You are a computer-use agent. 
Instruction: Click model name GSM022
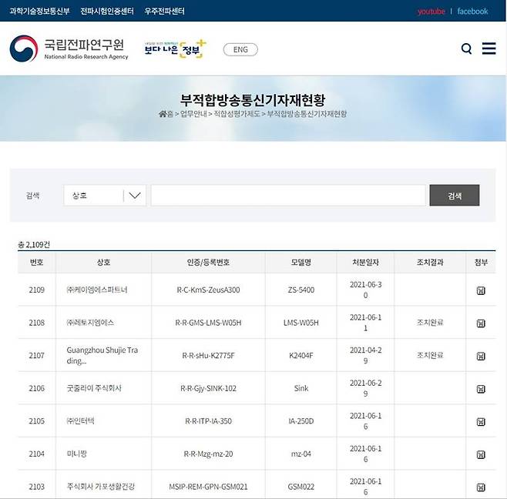301,487
